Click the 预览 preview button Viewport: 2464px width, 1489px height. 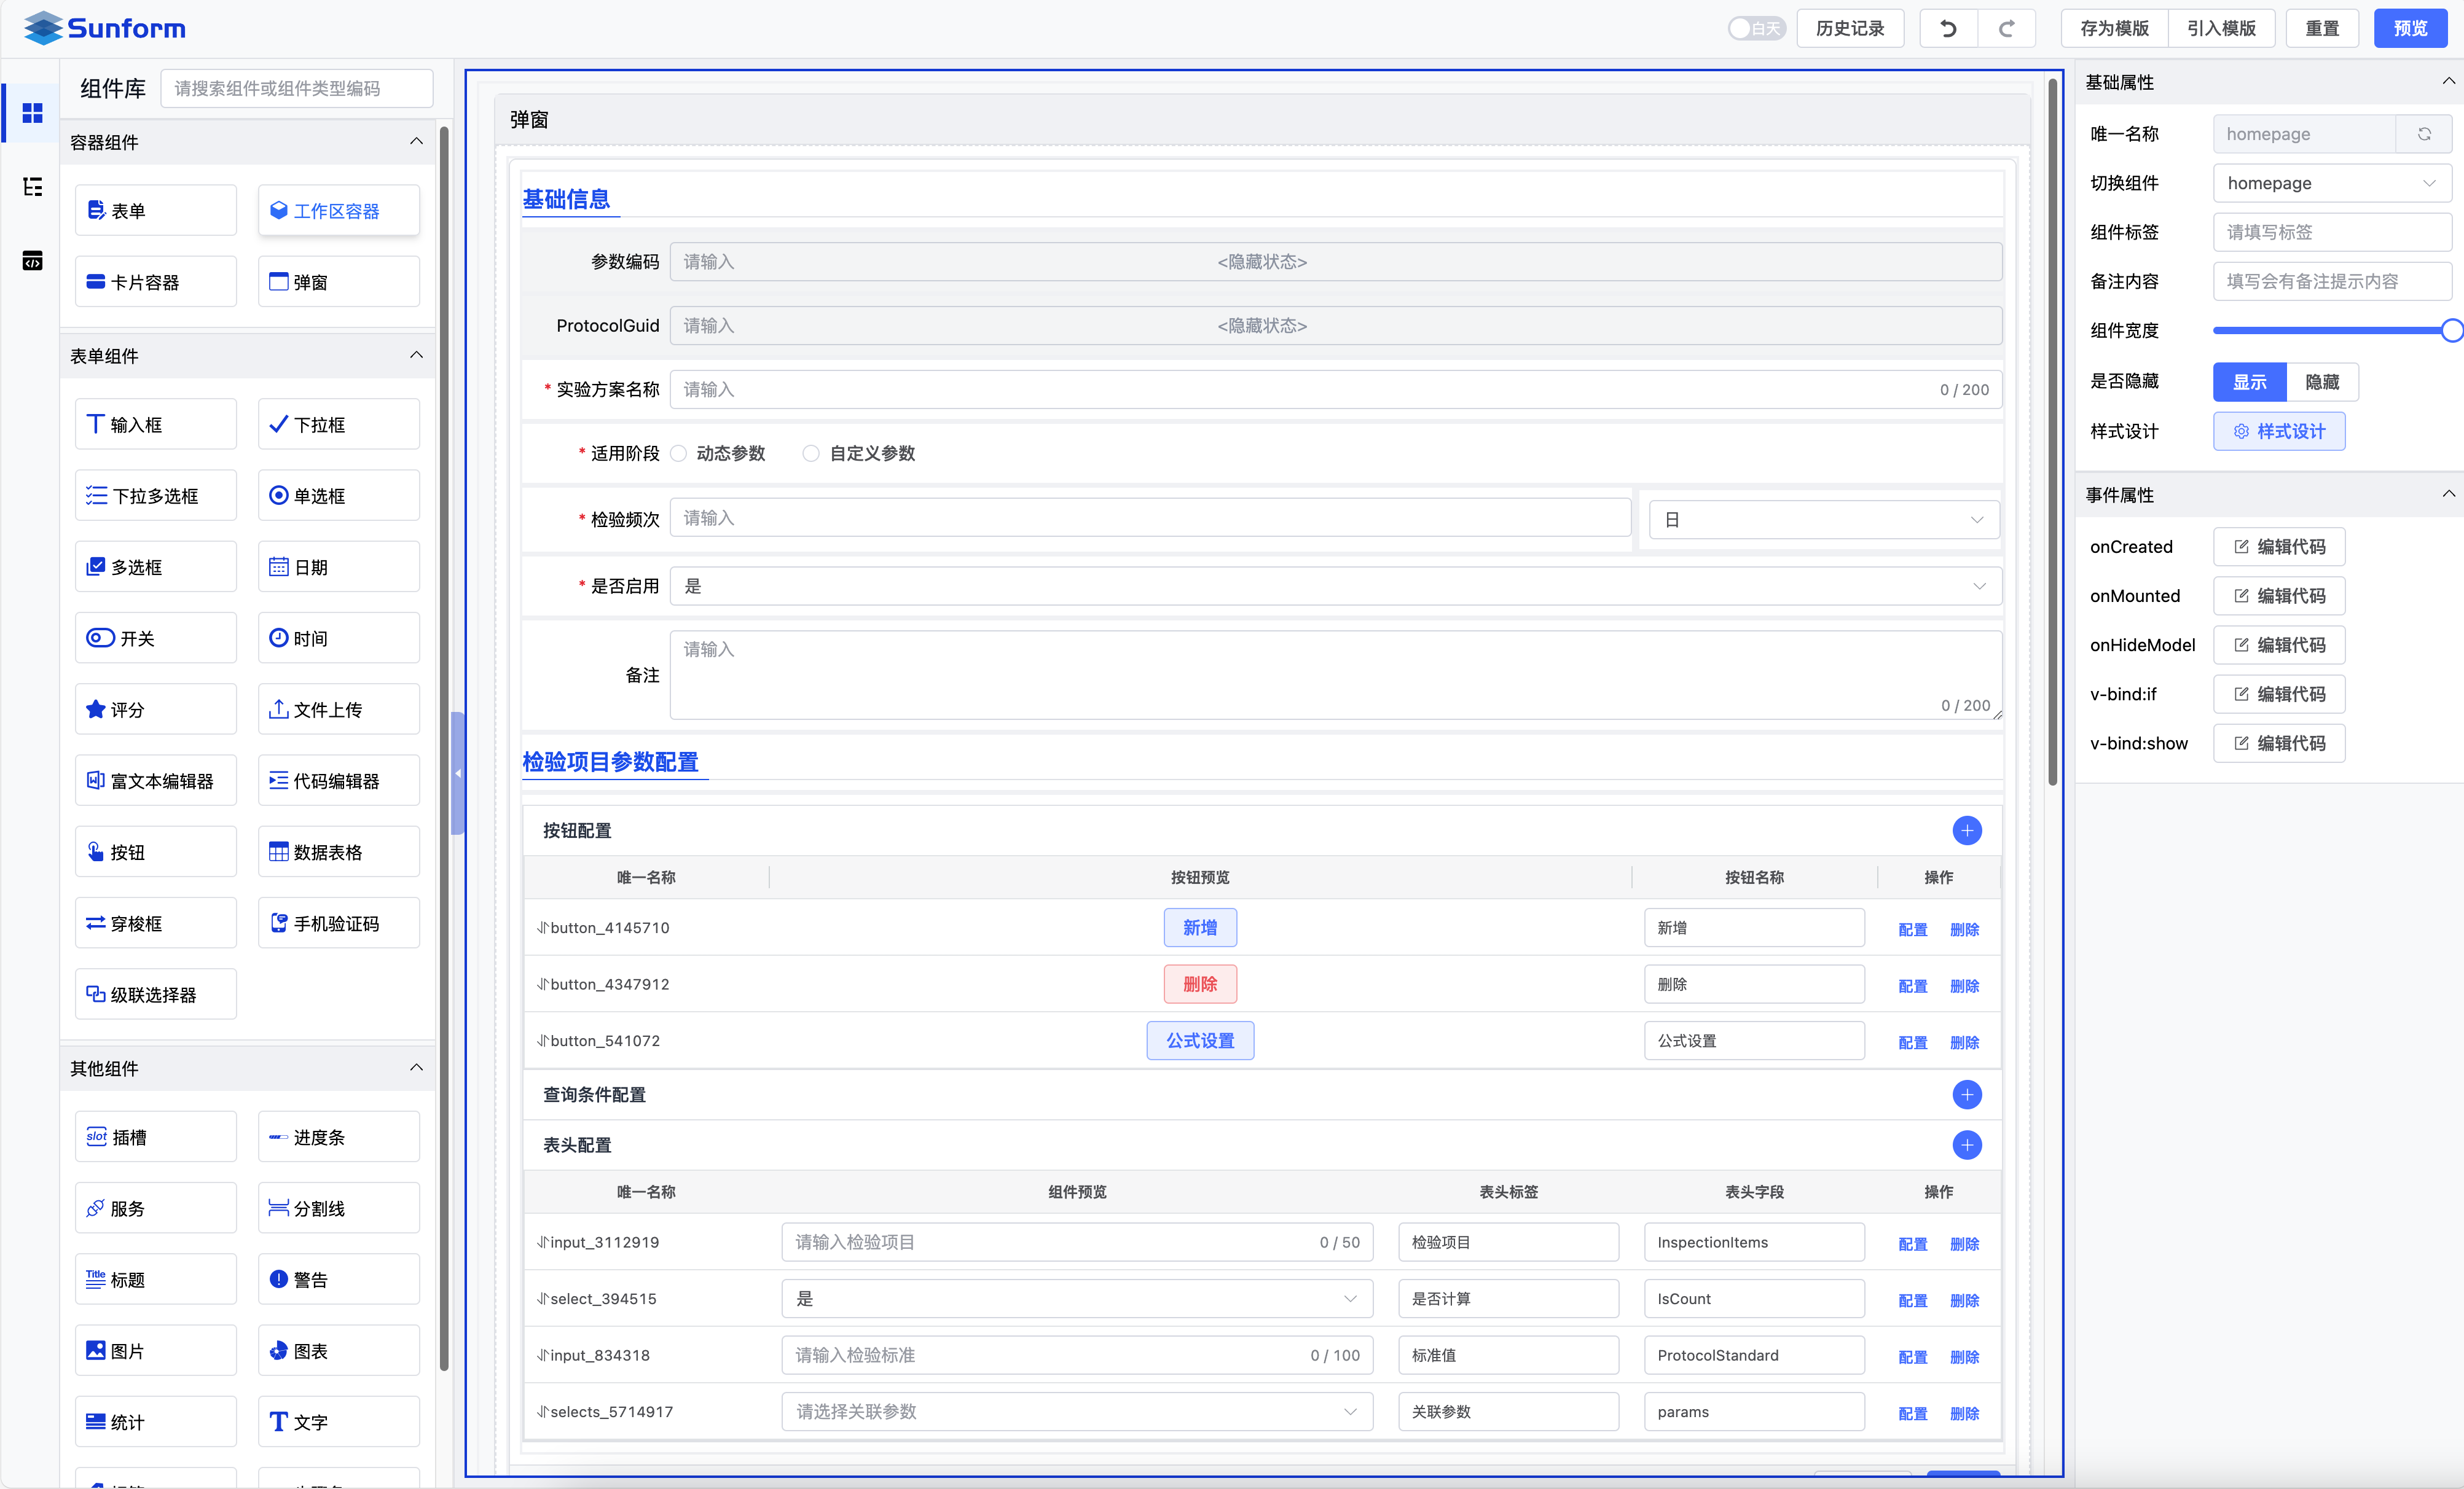(2410, 28)
